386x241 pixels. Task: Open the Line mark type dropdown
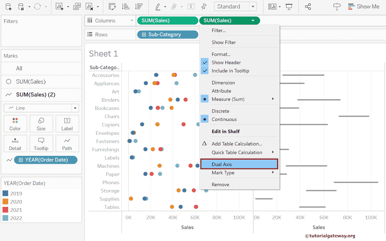point(41,108)
